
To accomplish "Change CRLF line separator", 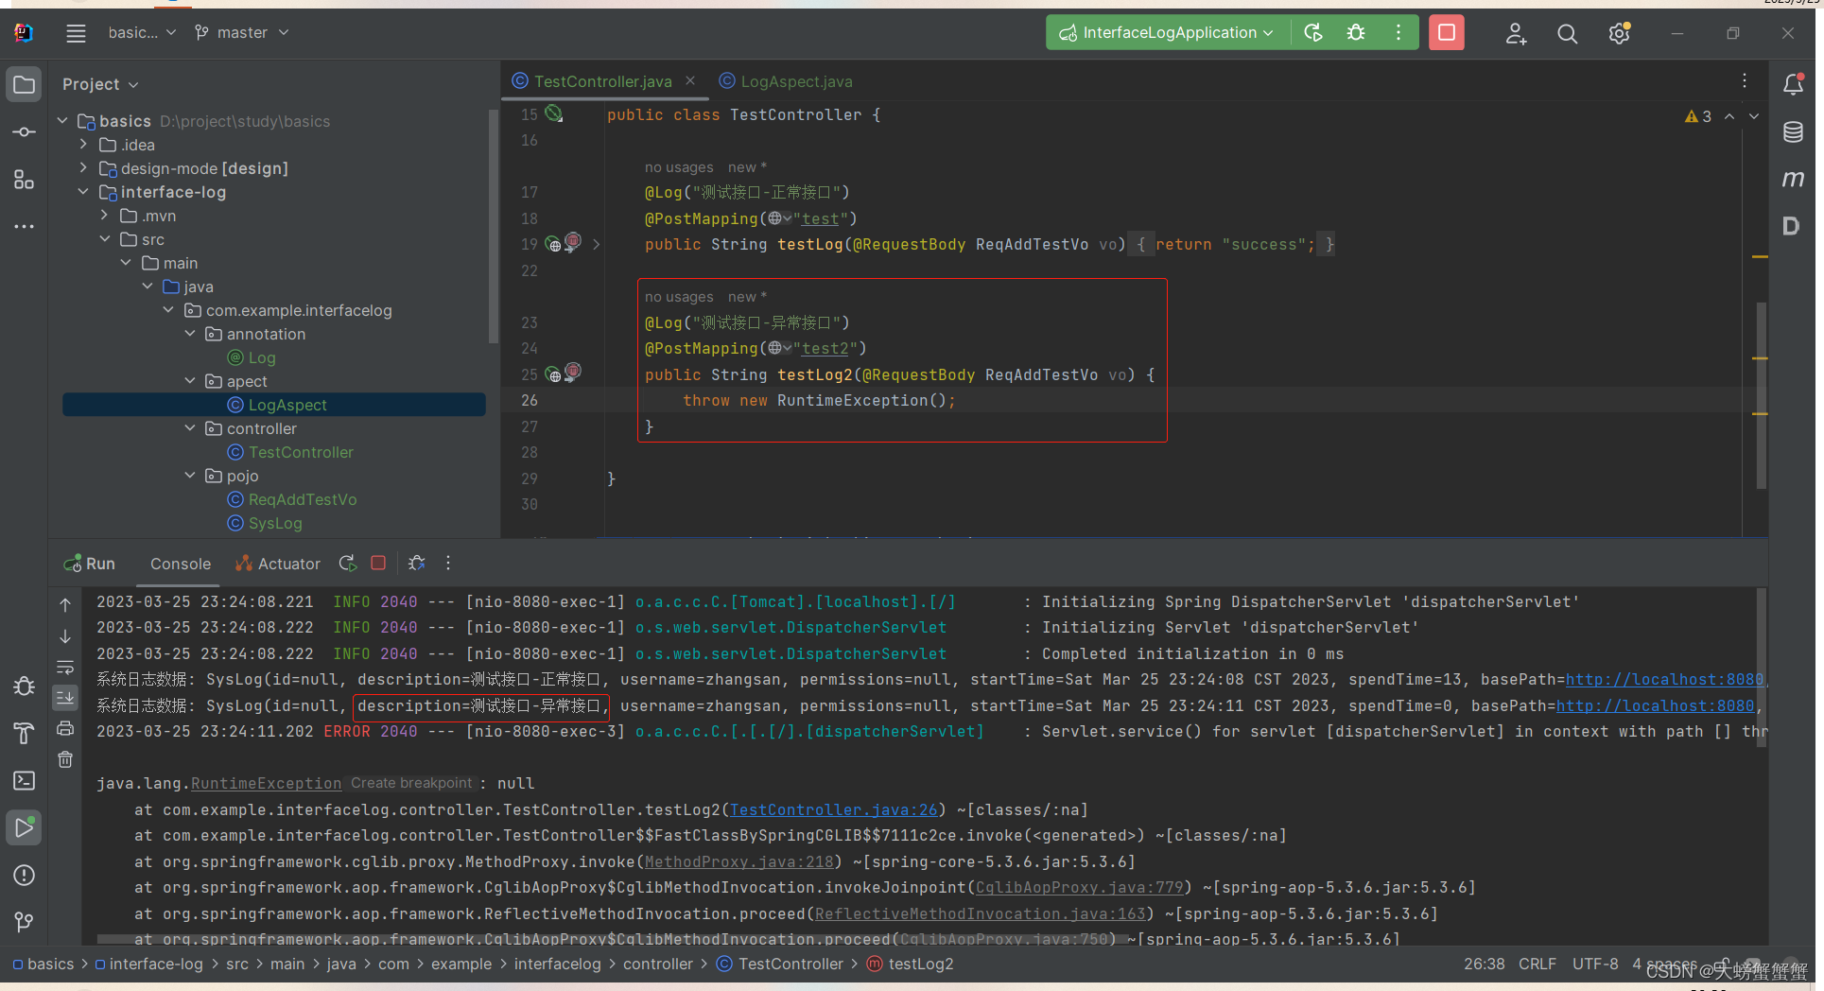I will (1537, 964).
